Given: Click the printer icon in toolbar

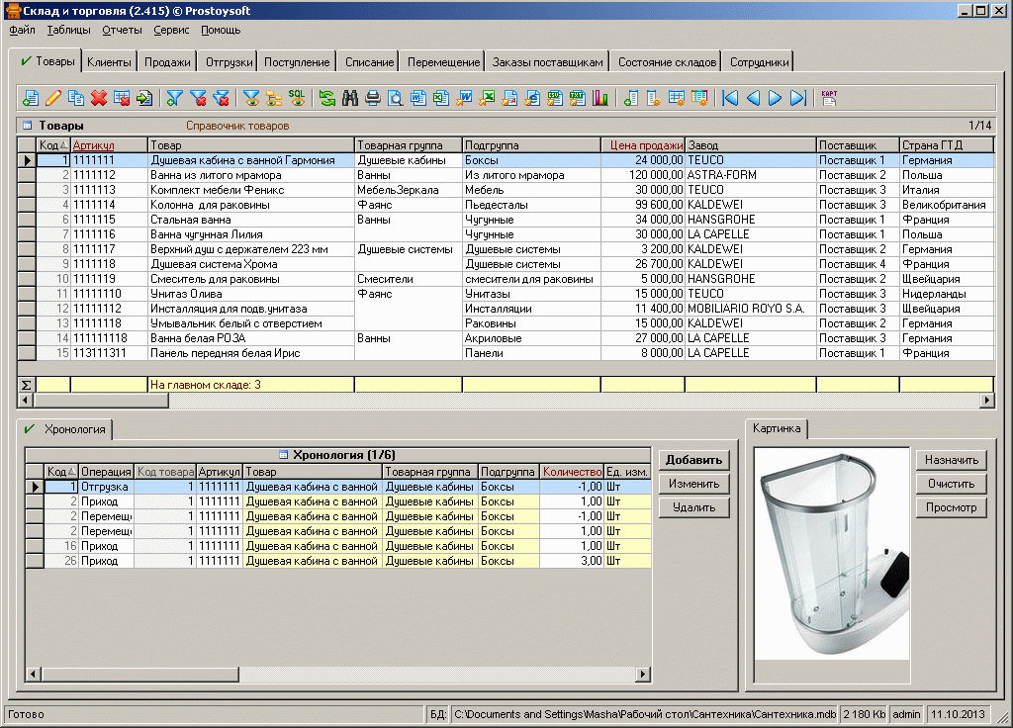Looking at the screenshot, I should (373, 98).
